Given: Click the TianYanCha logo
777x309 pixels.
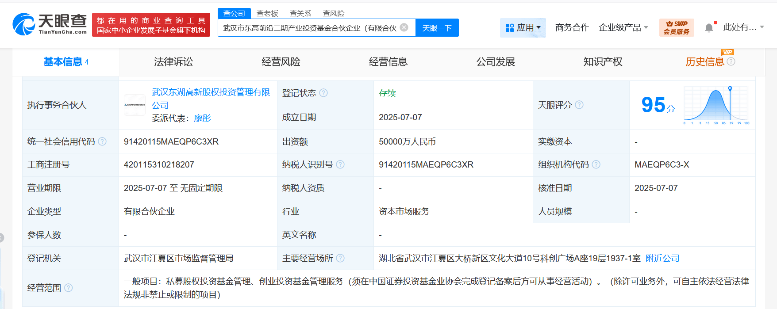Looking at the screenshot, I should 50,24.
